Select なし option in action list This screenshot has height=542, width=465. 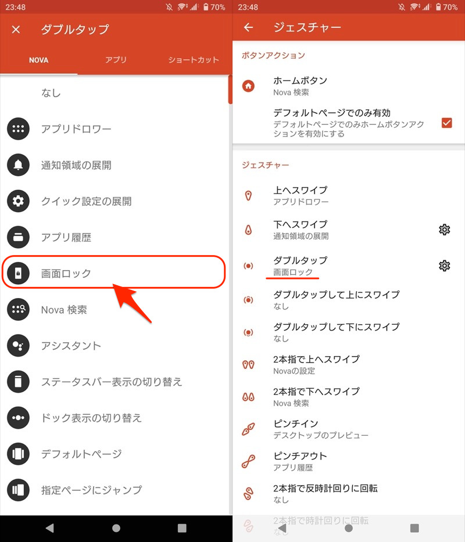51,93
